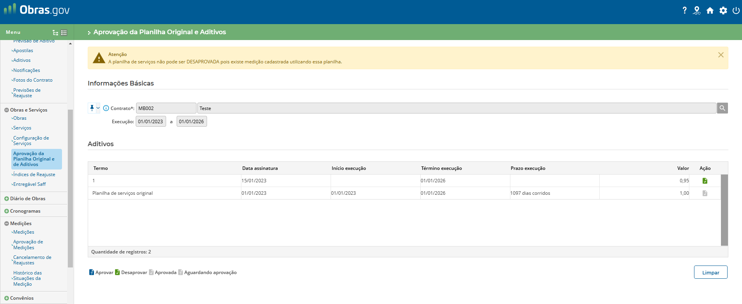
Task: Click action icon for Planilha de serviços original
Action: [x=705, y=193]
